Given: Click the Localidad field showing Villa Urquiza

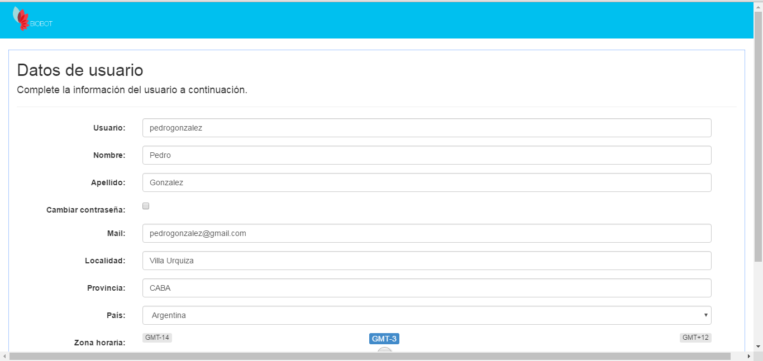Looking at the screenshot, I should coord(427,261).
